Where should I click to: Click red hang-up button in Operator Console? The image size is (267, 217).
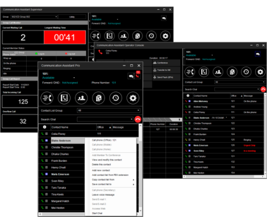coord(263,89)
